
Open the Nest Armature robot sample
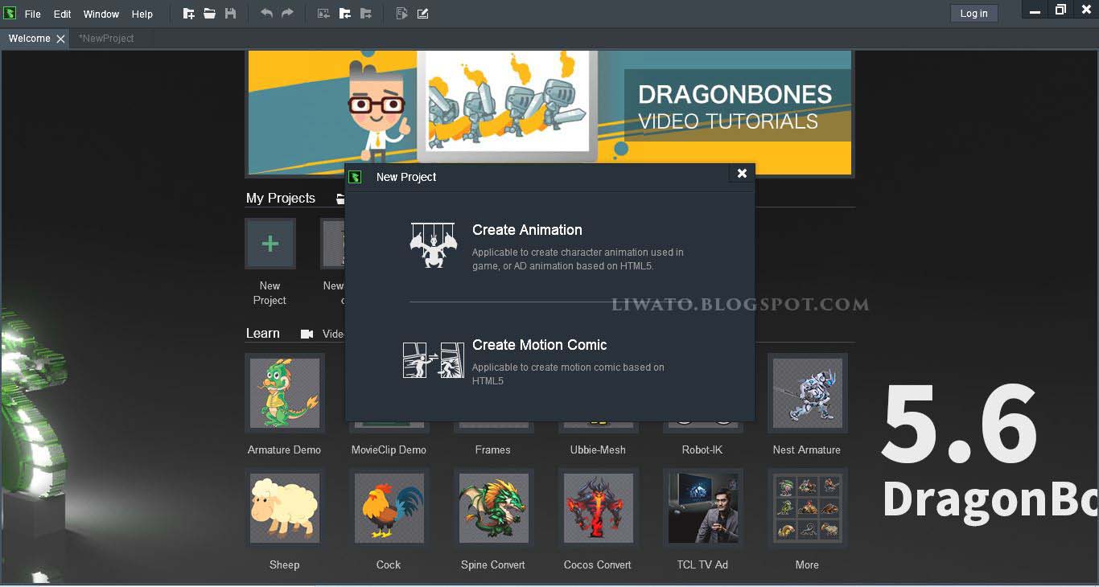(807, 393)
